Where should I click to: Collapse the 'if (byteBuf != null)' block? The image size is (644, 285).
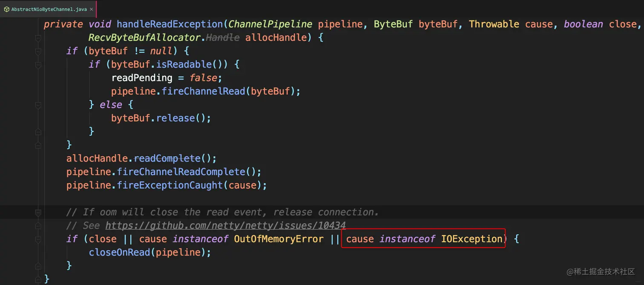pyautogui.click(x=38, y=52)
